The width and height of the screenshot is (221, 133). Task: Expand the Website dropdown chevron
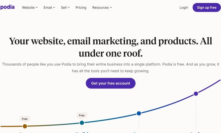(x=37, y=8)
